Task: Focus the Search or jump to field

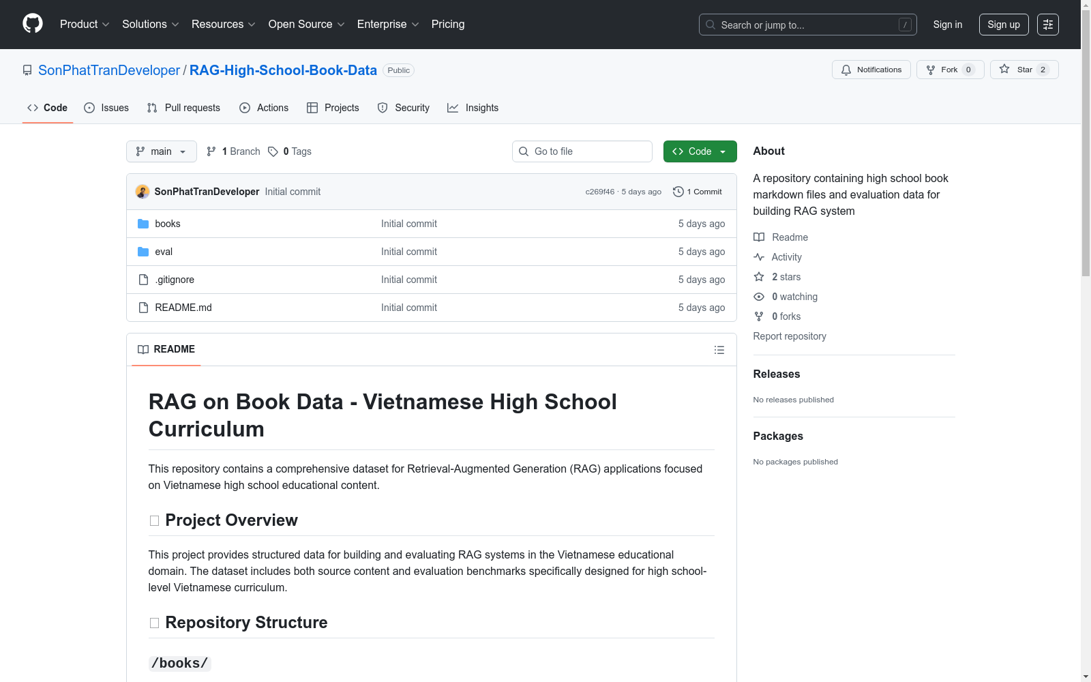Action: pos(808,25)
